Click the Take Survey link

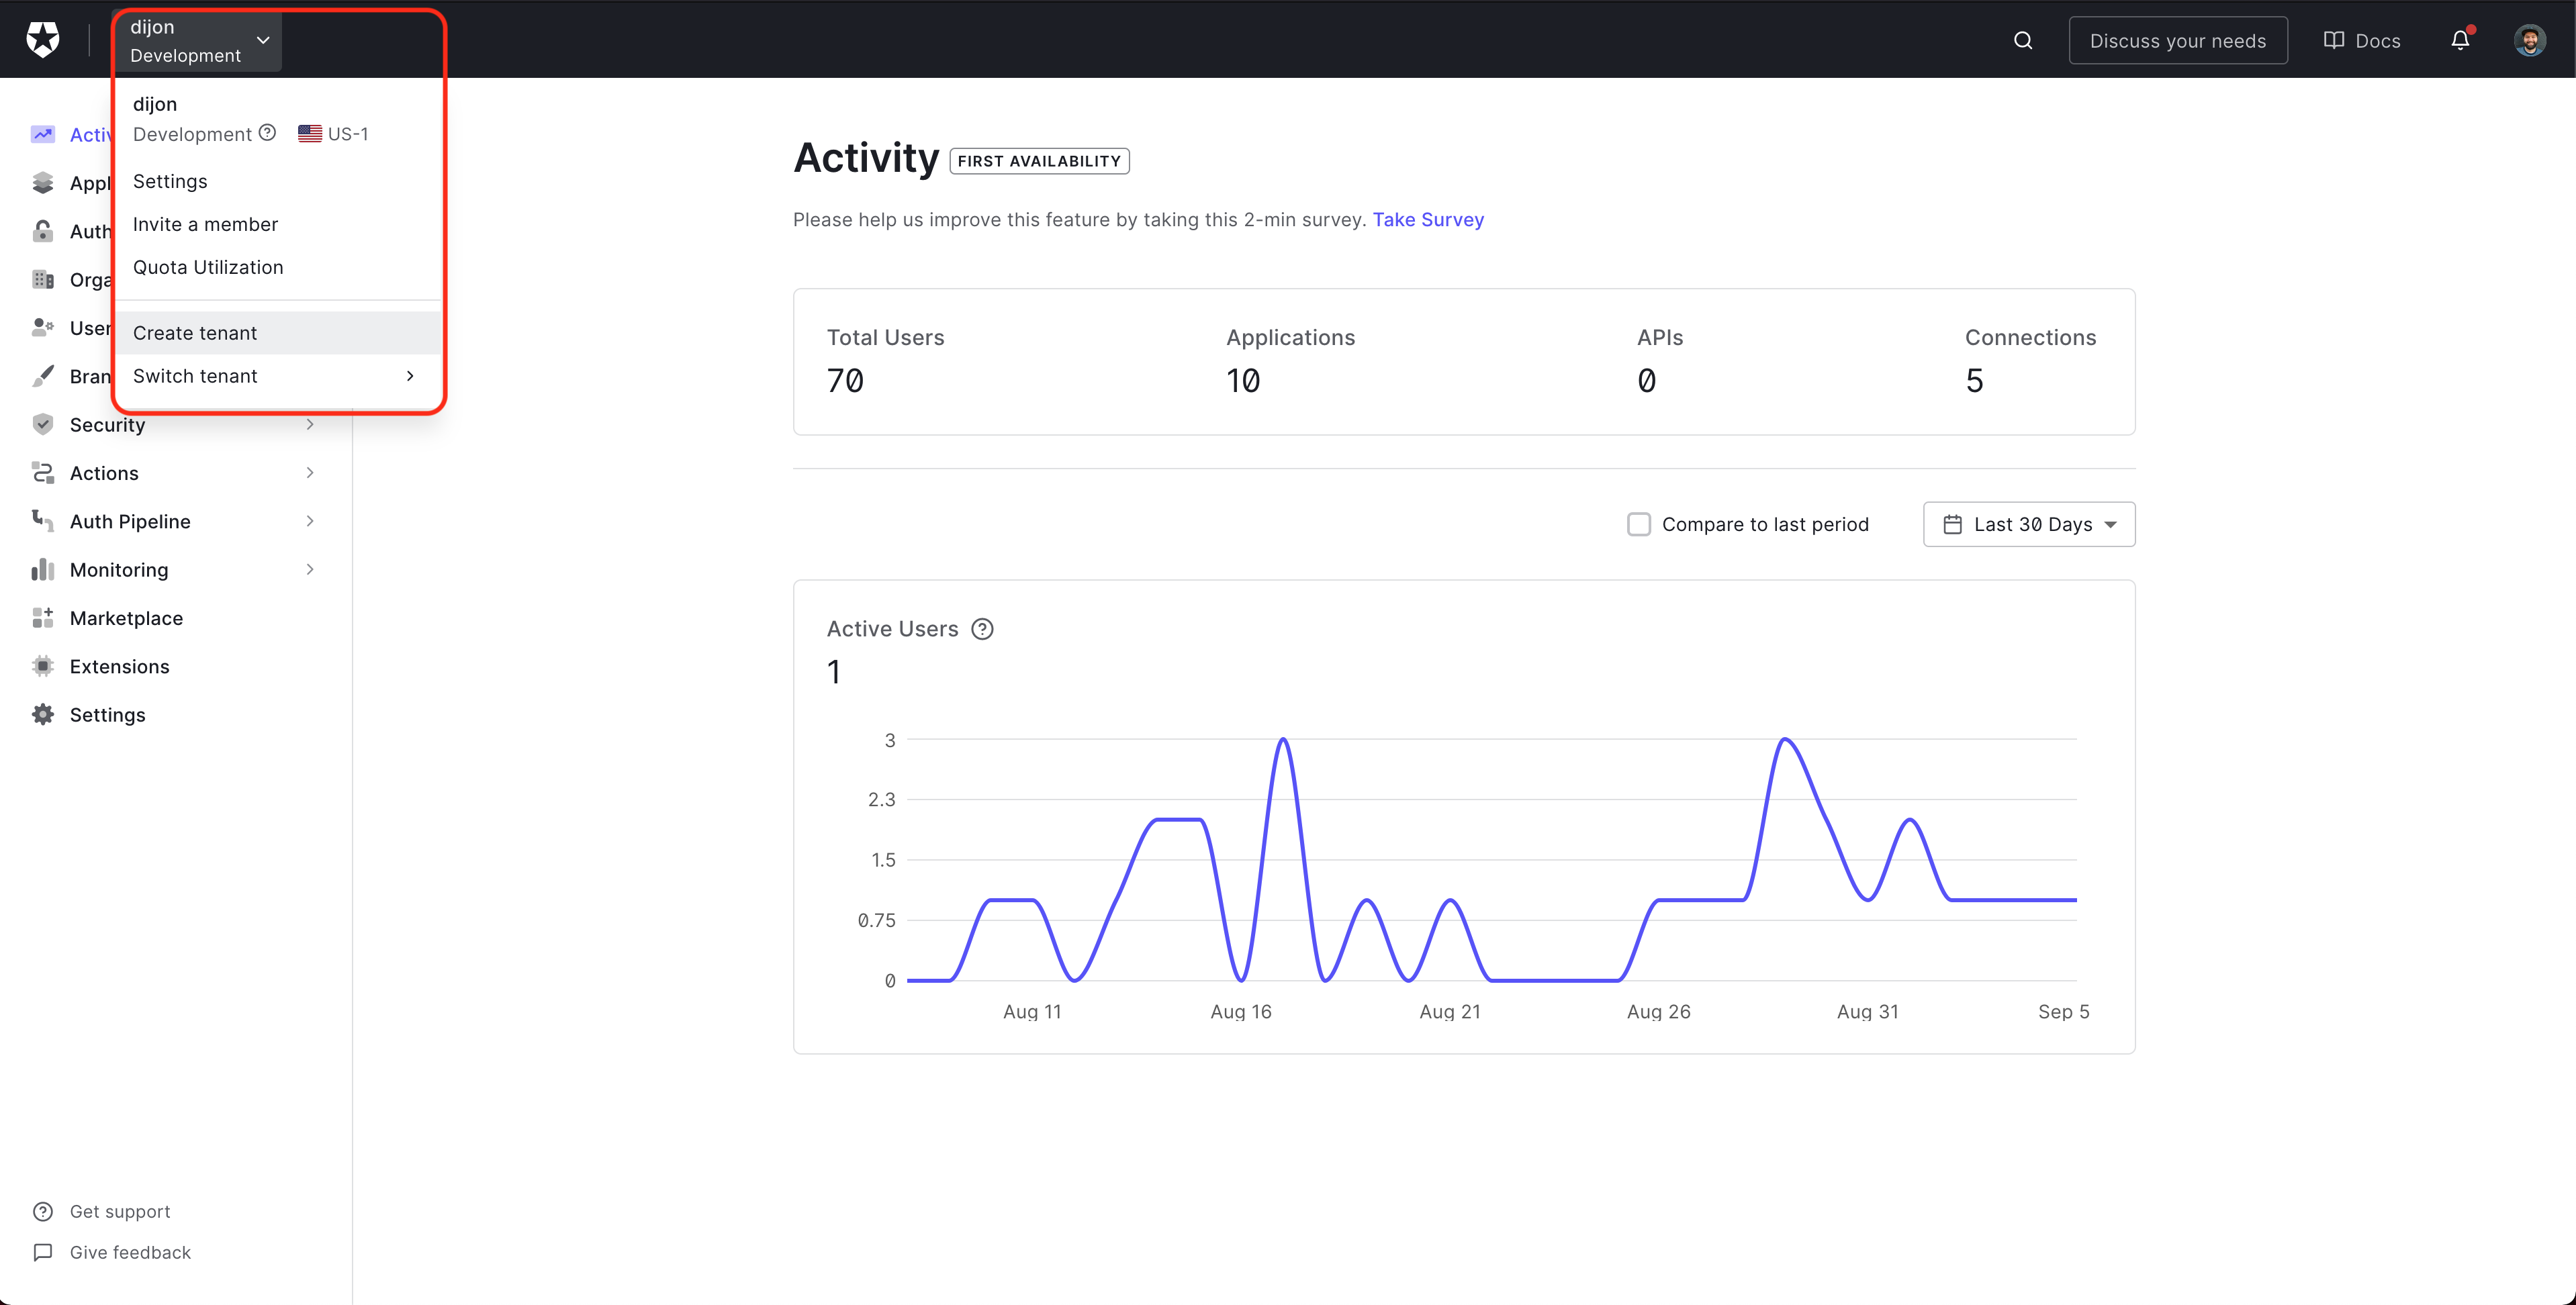[x=1428, y=219]
